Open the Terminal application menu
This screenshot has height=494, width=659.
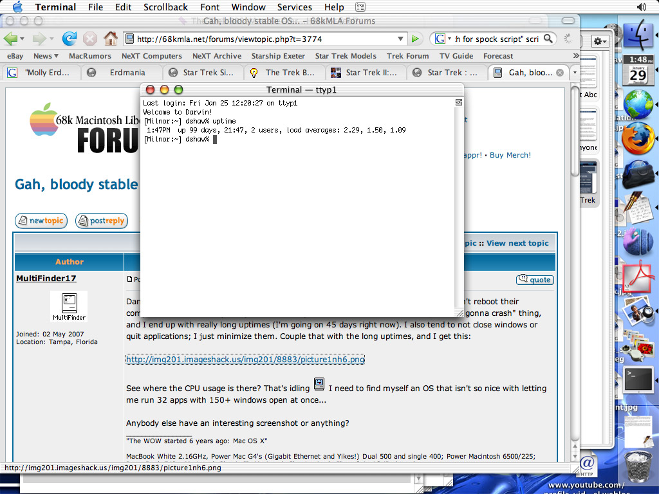tap(55, 7)
